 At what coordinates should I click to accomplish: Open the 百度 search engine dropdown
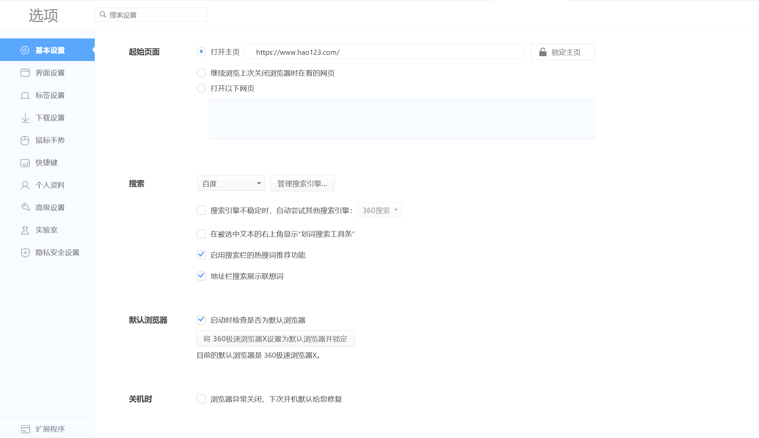pyautogui.click(x=231, y=183)
